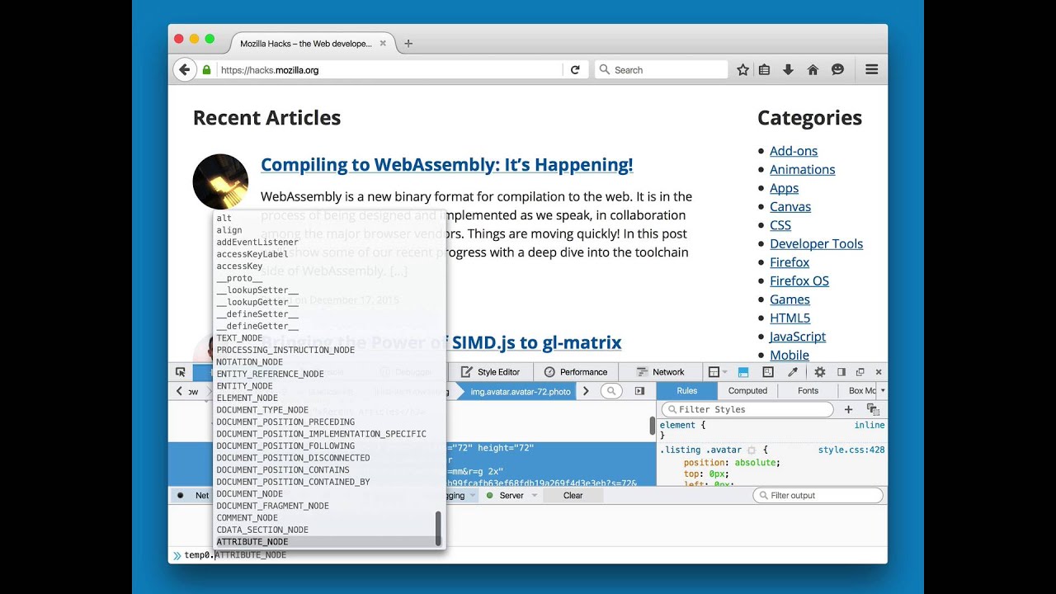Add a new CSS rule plus icon
Viewport: 1056px width, 594px height.
click(848, 409)
